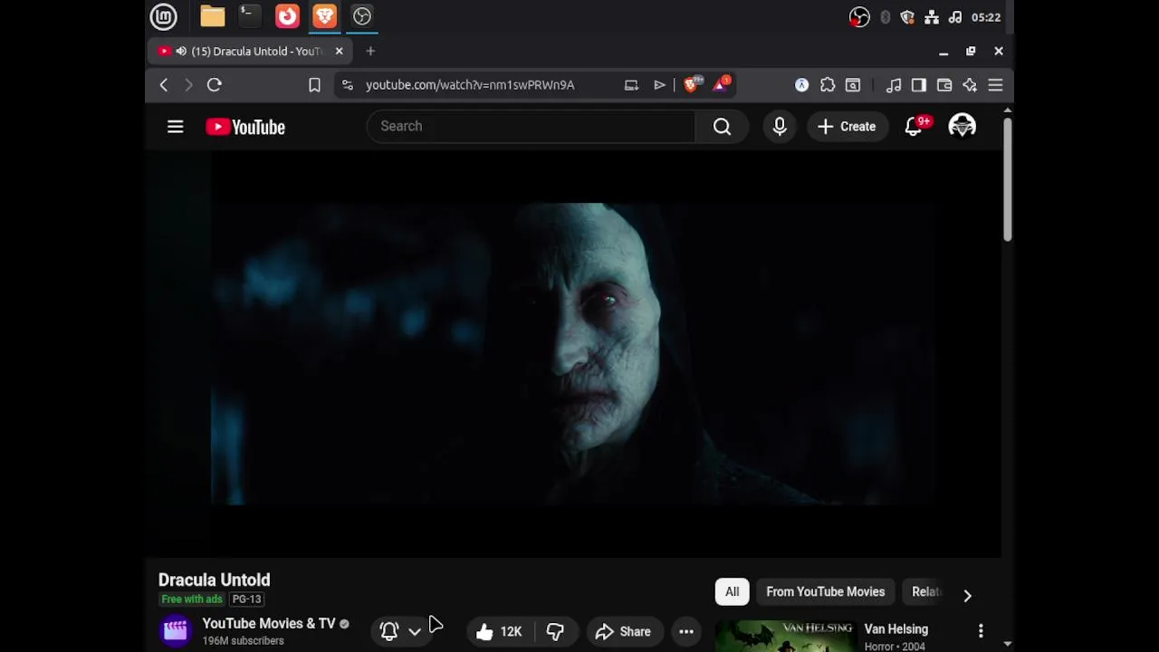Click the page vertical scrollbar
This screenshot has width=1159, height=652.
coord(1007,178)
